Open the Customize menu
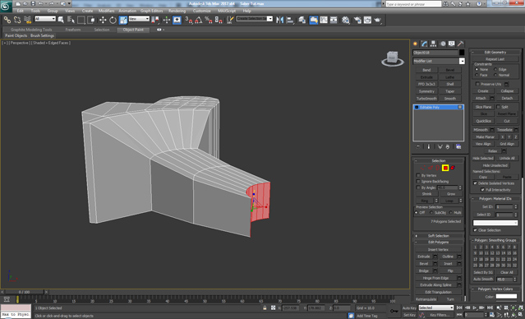The image size is (525, 319). tap(202, 11)
